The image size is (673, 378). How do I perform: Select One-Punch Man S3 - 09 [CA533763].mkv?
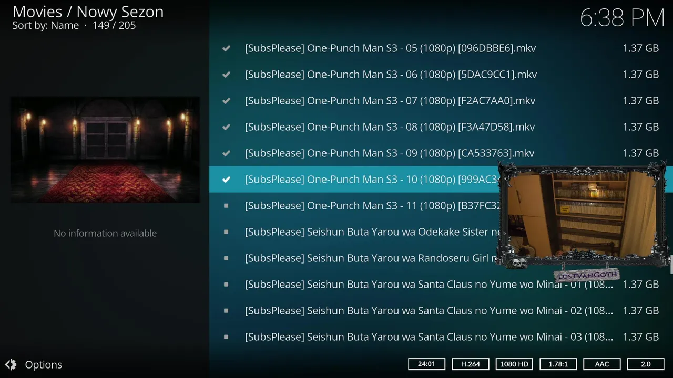pos(441,153)
